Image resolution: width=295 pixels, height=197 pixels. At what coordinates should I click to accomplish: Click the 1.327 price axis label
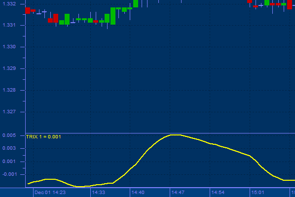tap(9, 112)
